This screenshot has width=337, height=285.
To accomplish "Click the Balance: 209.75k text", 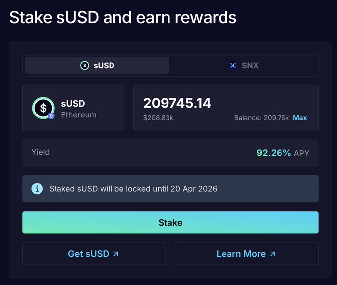I will coord(261,118).
